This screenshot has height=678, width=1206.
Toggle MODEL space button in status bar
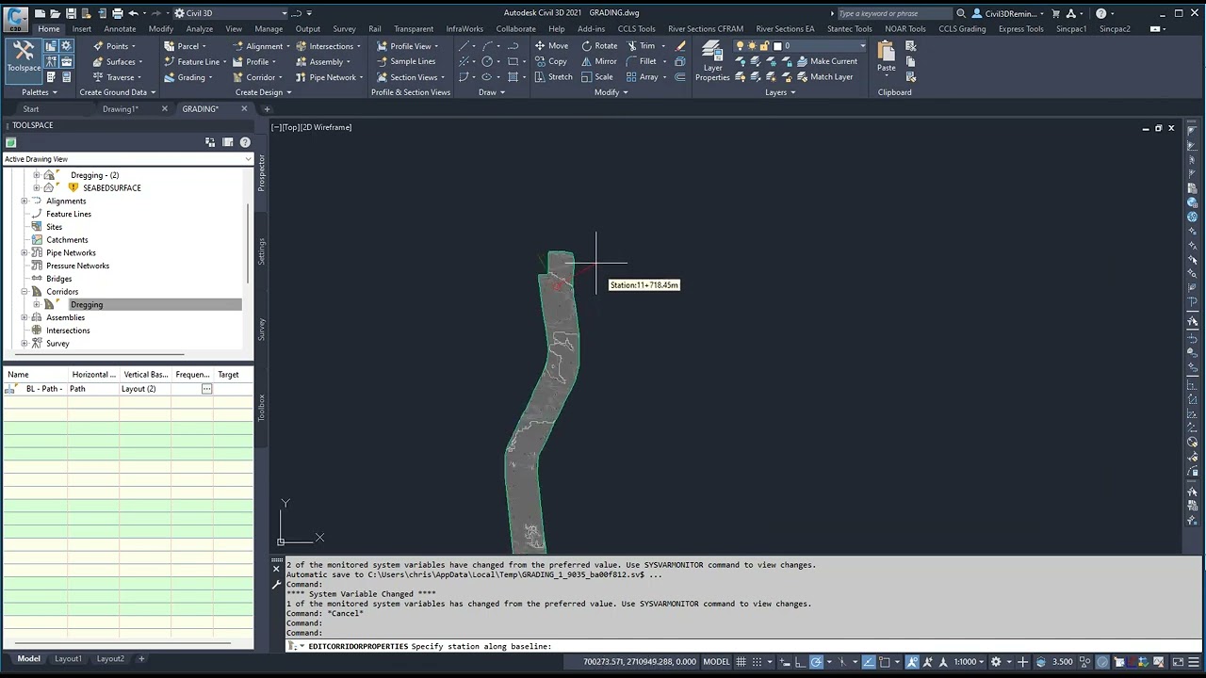tap(717, 661)
